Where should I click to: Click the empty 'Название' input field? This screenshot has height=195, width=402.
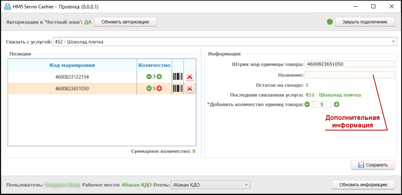pos(349,75)
